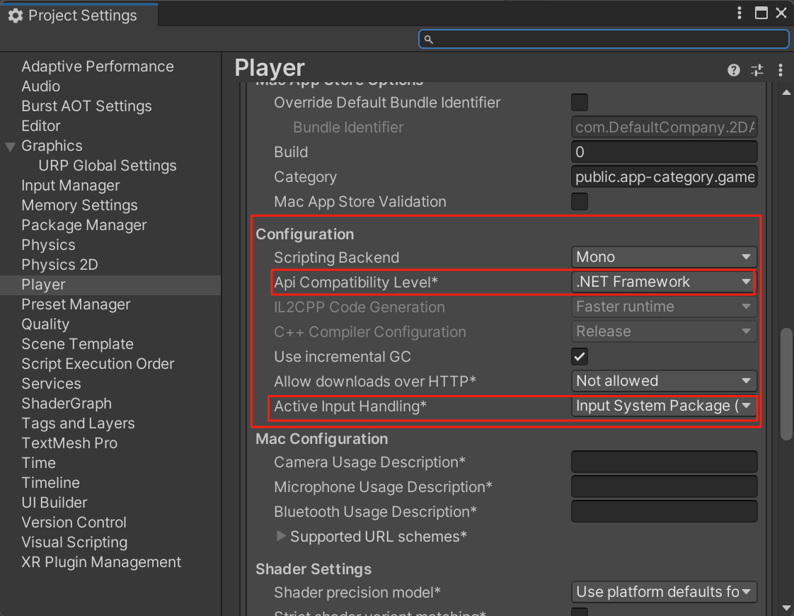Collapse the Graphics section in the sidebar
Viewport: 794px width, 616px height.
tap(10, 145)
